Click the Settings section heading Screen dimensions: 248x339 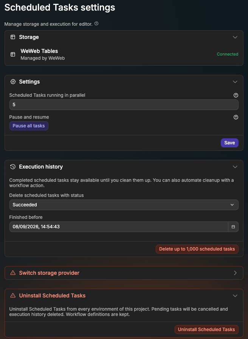29,82
